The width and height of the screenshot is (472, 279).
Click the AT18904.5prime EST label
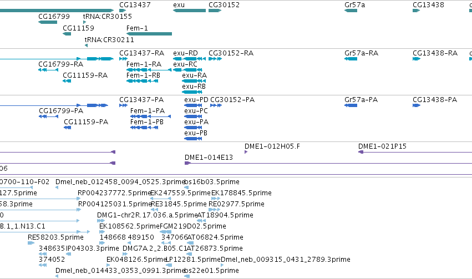(x=225, y=215)
